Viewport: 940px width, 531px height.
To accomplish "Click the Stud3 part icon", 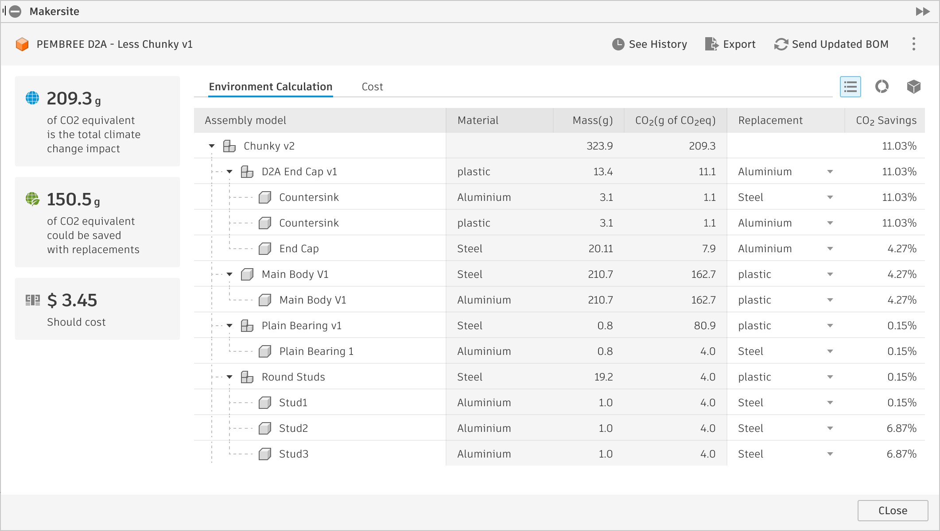I will [x=264, y=454].
